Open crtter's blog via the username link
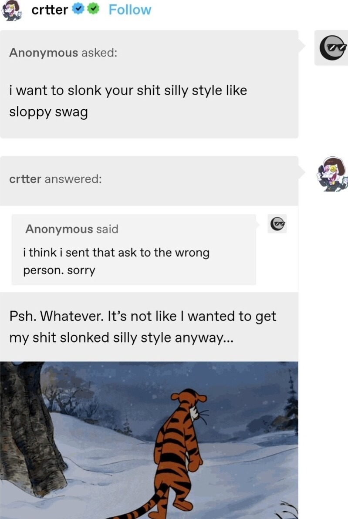 51,10
